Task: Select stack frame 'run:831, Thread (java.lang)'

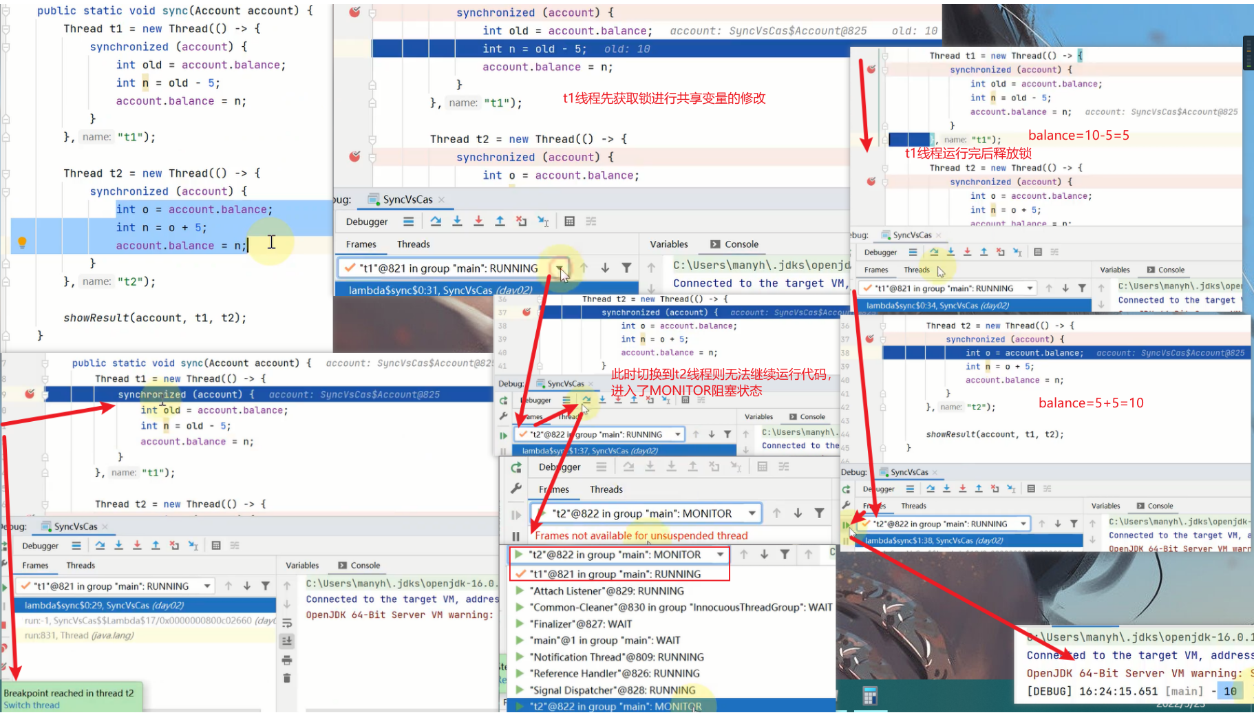Action: point(79,635)
